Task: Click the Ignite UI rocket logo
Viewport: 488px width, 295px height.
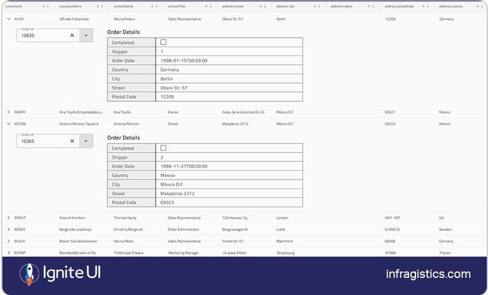Action: [x=29, y=274]
